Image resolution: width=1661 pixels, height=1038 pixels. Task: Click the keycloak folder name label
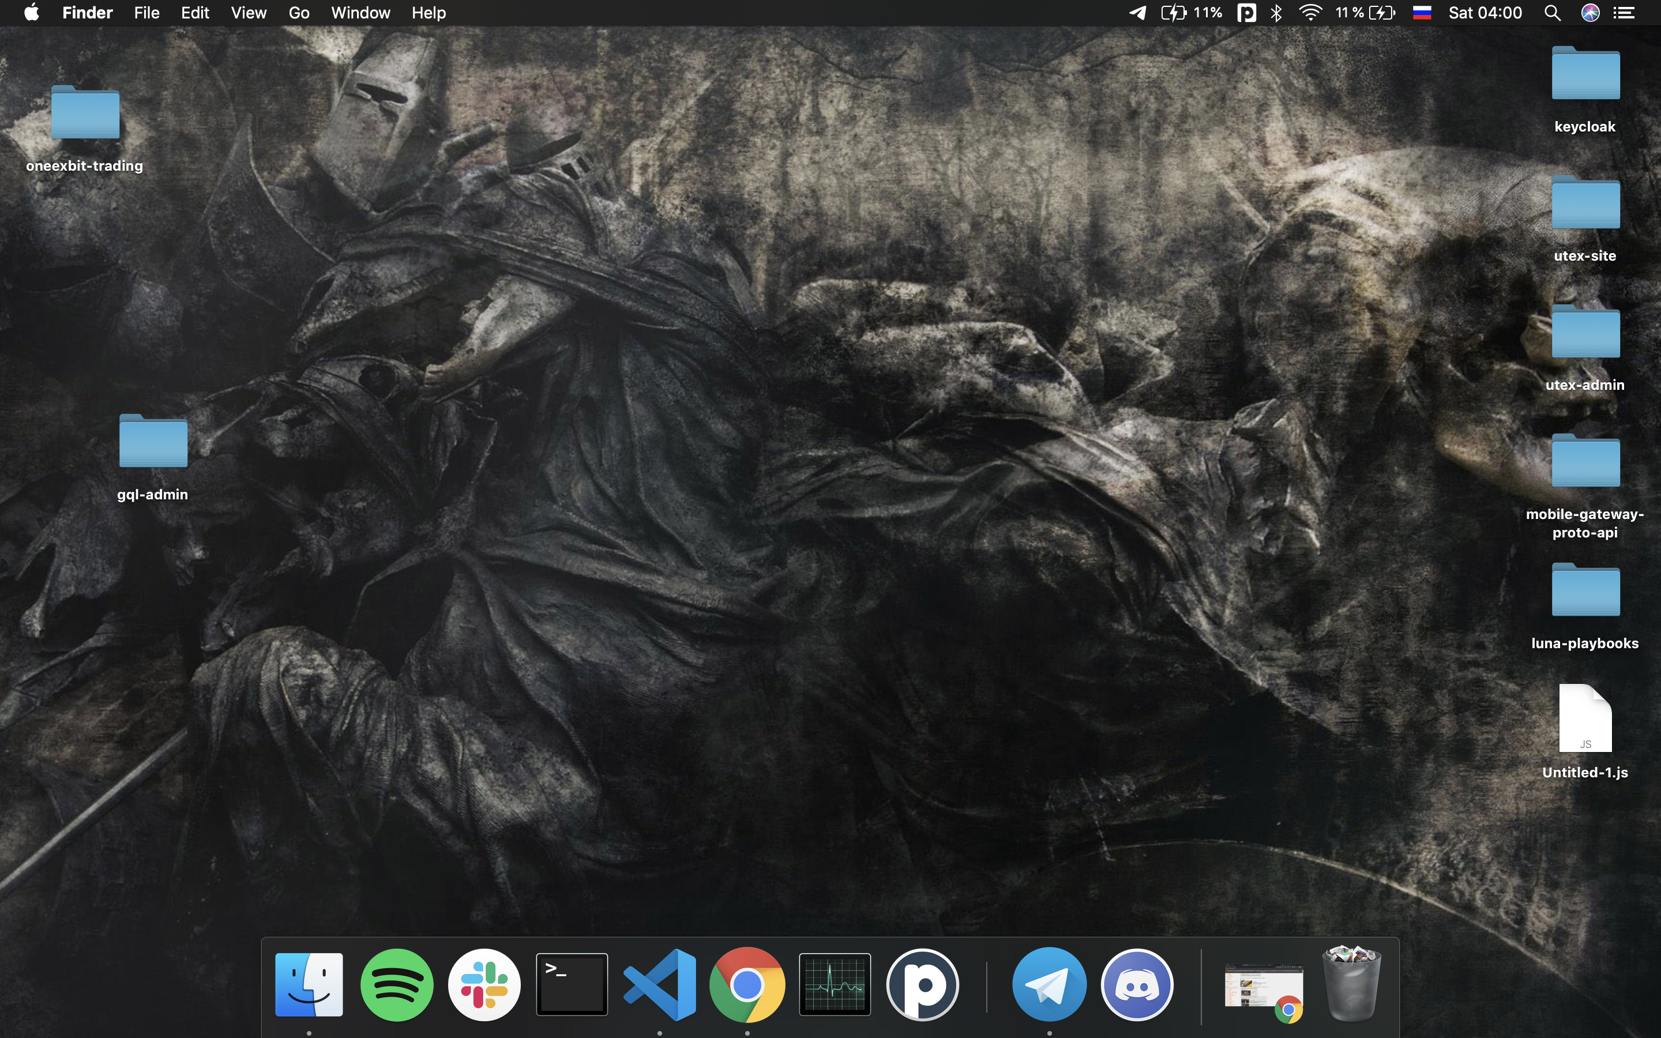1585,126
